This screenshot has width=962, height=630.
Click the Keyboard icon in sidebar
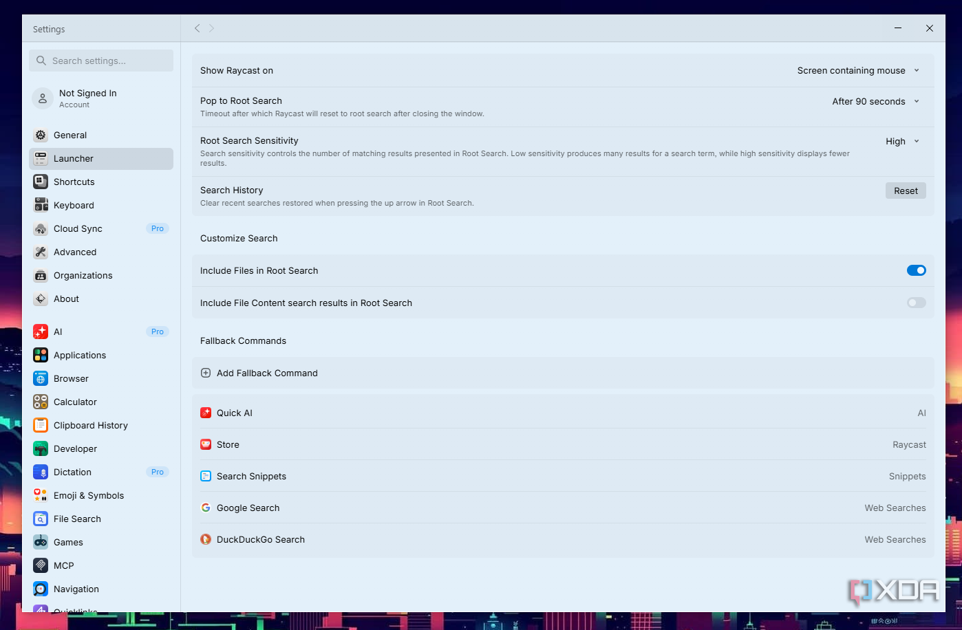[x=41, y=206]
